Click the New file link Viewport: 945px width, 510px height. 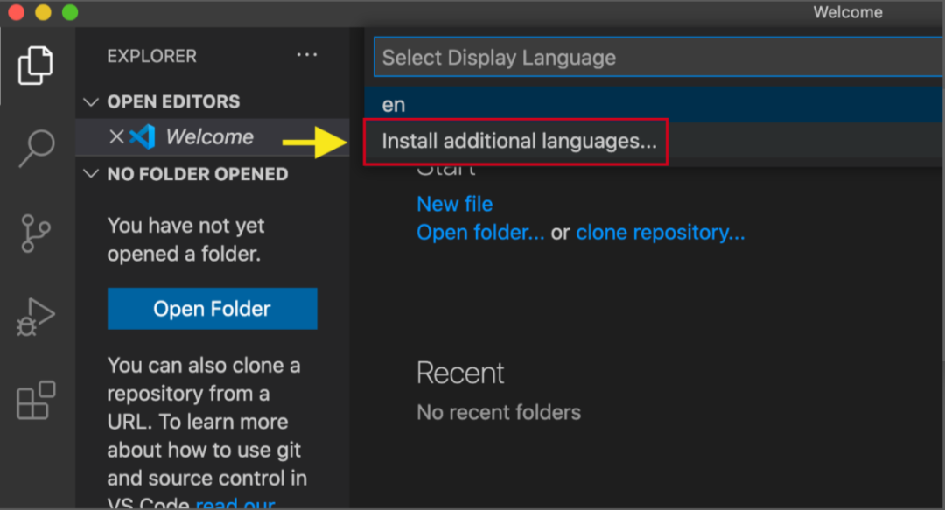[x=454, y=205]
